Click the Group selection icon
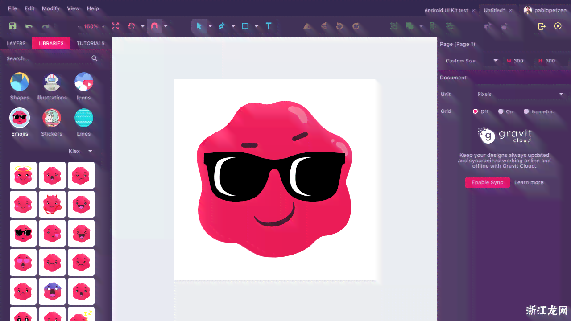 coord(394,26)
